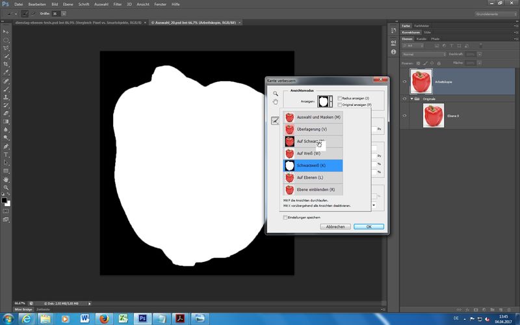Check the Original anzeigen option
The image size is (520, 325).
click(x=339, y=104)
